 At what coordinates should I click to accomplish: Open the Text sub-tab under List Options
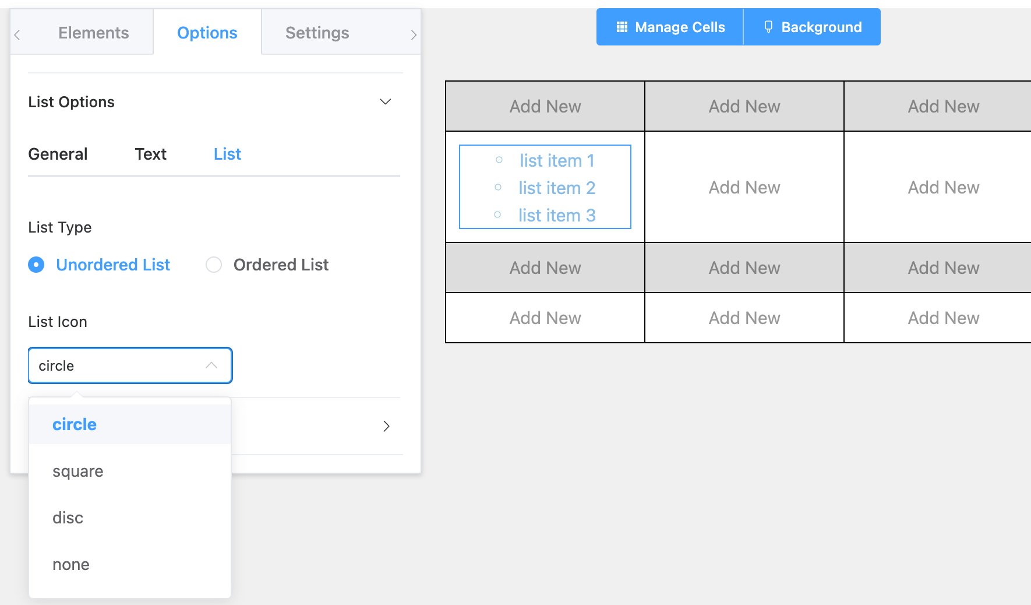[x=150, y=154]
